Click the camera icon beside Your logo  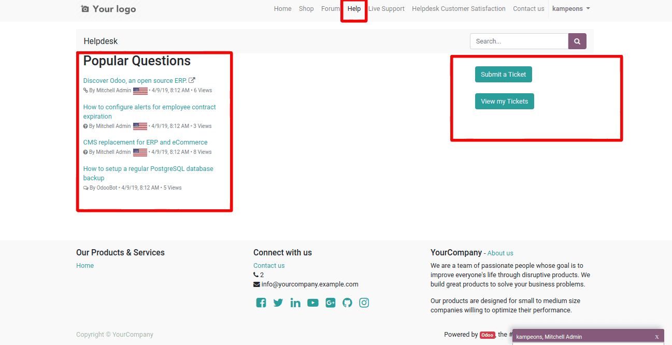[x=85, y=9]
